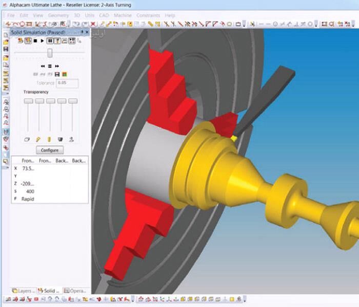
Task: Click the rewind double arrow icon
Action: (43, 66)
